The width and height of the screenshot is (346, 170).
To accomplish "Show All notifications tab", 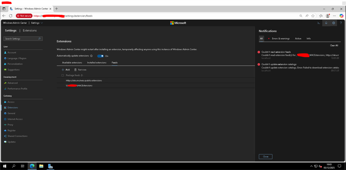I will [261, 39].
